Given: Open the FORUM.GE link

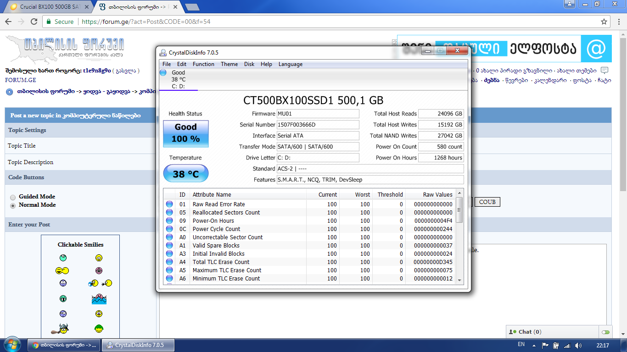Looking at the screenshot, I should tap(20, 80).
